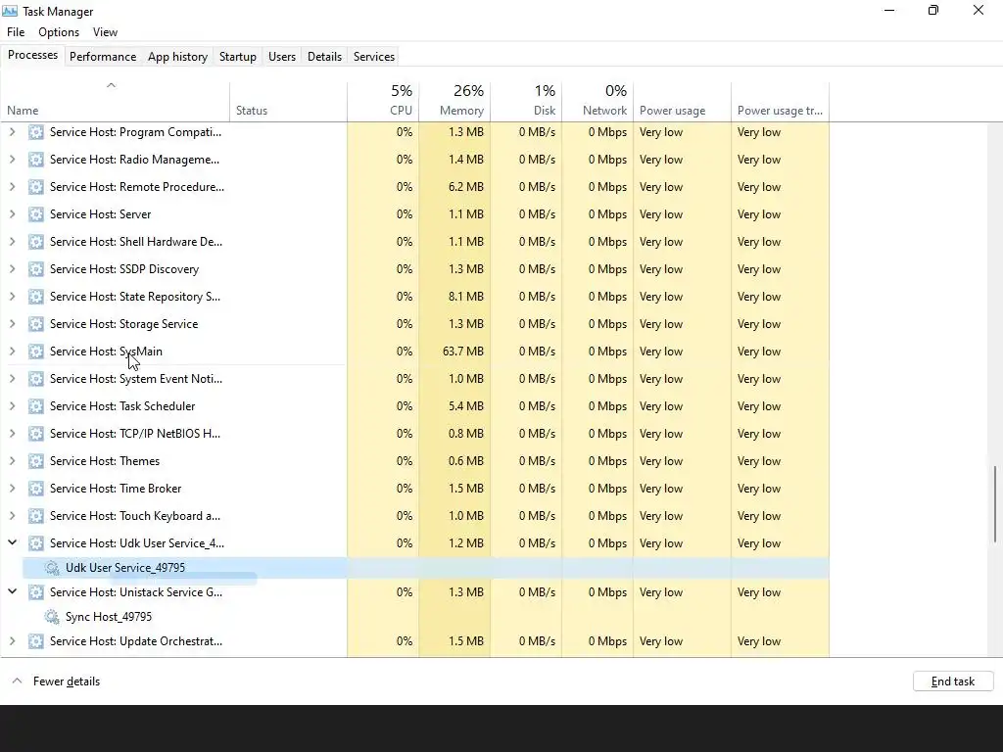Viewport: 1003px width, 752px height.
Task: Expand Service Host: Update Orchestrat... group
Action: pos(12,641)
